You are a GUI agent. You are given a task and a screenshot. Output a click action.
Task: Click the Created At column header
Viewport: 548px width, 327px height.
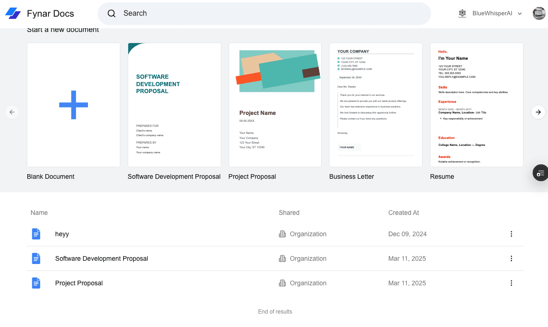point(404,213)
